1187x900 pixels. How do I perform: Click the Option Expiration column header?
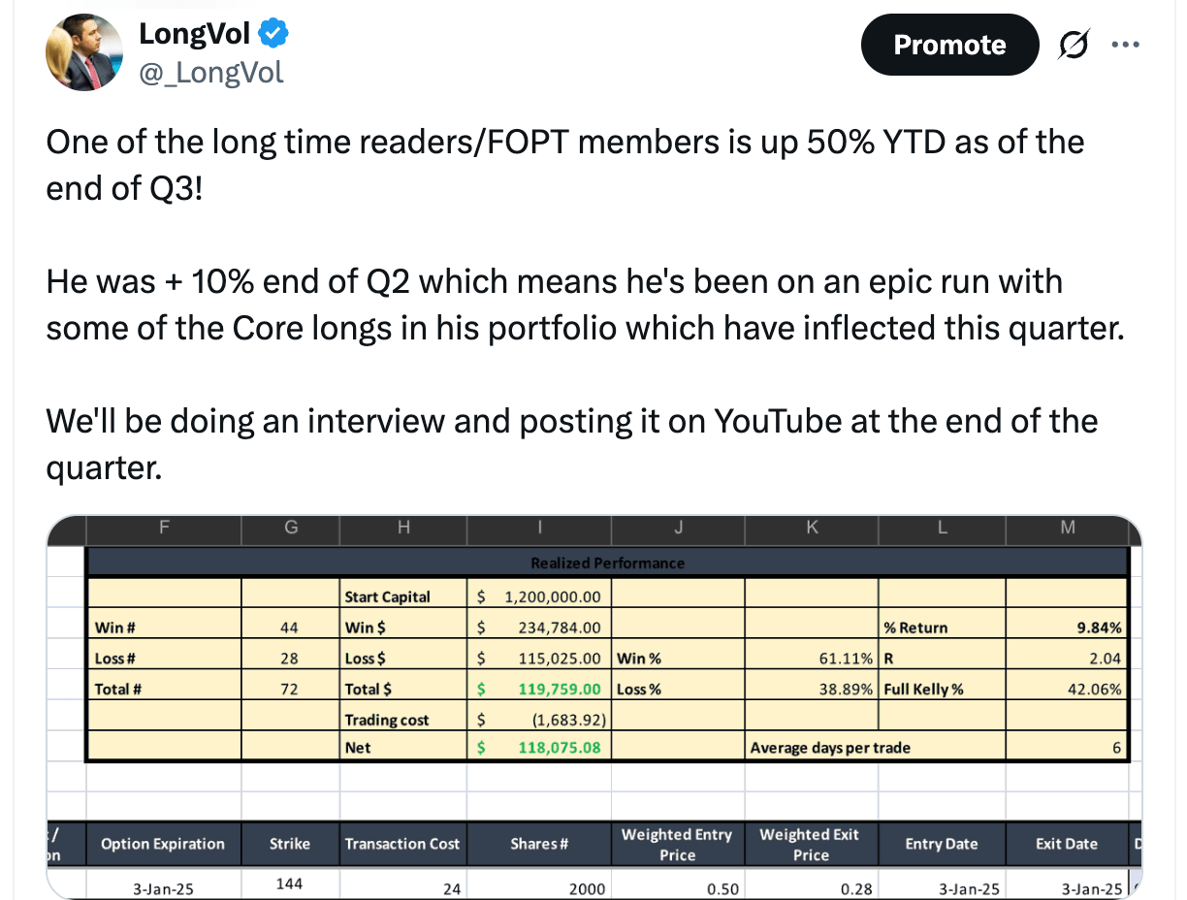[x=163, y=844]
